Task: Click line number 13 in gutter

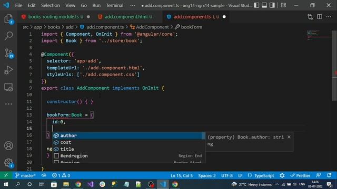Action: 29,115
